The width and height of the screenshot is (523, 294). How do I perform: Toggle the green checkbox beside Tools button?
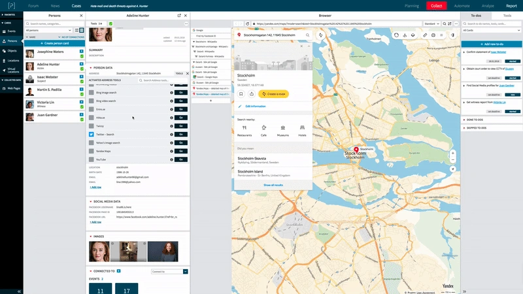pos(110,23)
